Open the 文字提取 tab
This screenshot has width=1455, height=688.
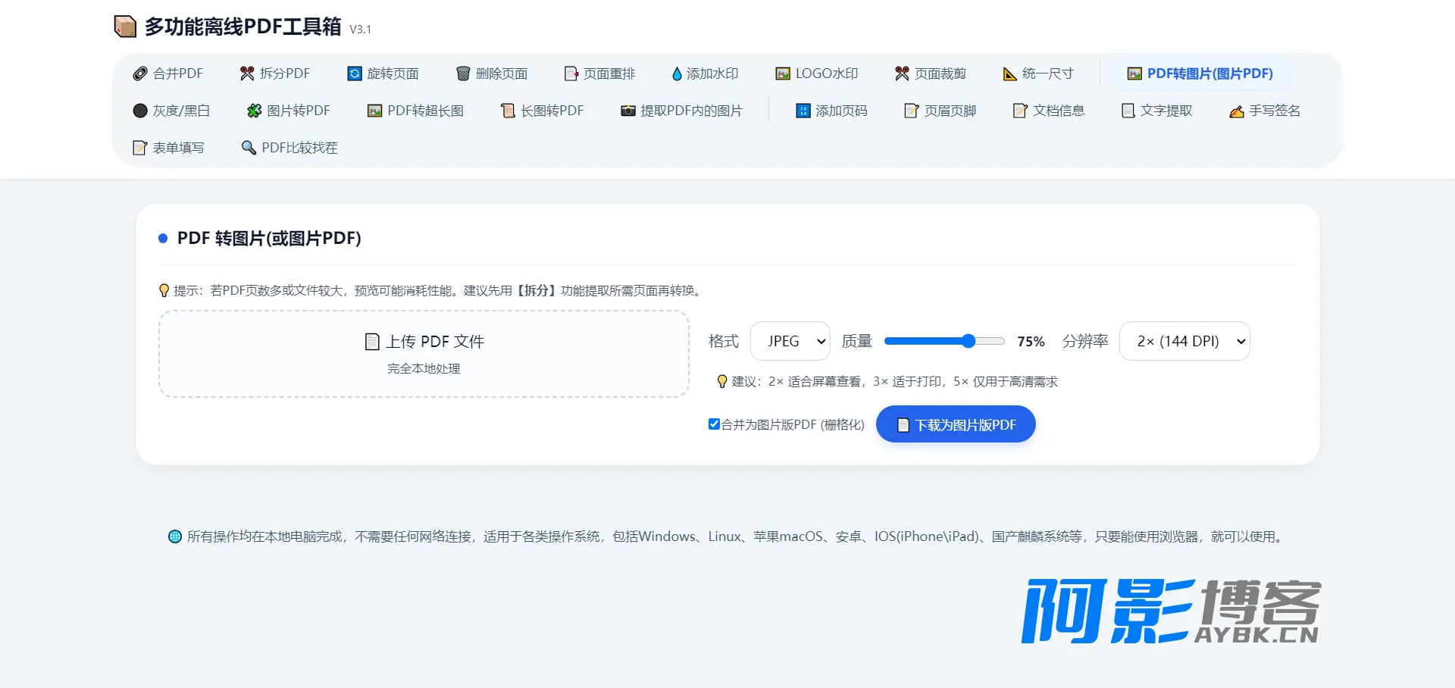pyautogui.click(x=1156, y=111)
